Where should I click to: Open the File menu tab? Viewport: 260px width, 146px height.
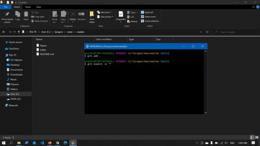[6, 7]
